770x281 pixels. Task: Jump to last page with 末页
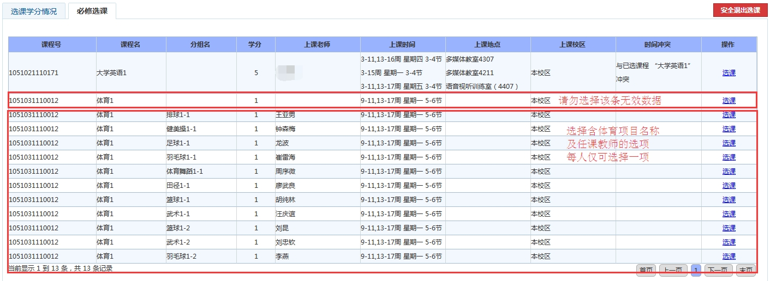[745, 270]
